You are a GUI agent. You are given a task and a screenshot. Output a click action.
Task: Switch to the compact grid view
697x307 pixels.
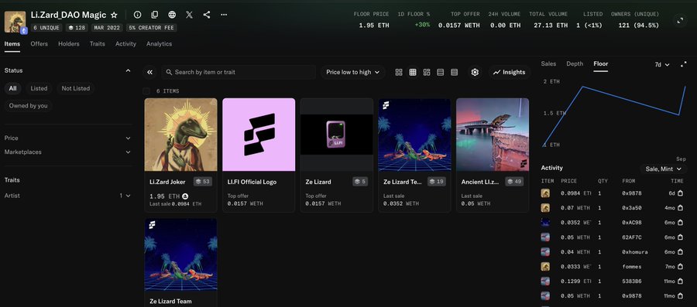(x=413, y=73)
